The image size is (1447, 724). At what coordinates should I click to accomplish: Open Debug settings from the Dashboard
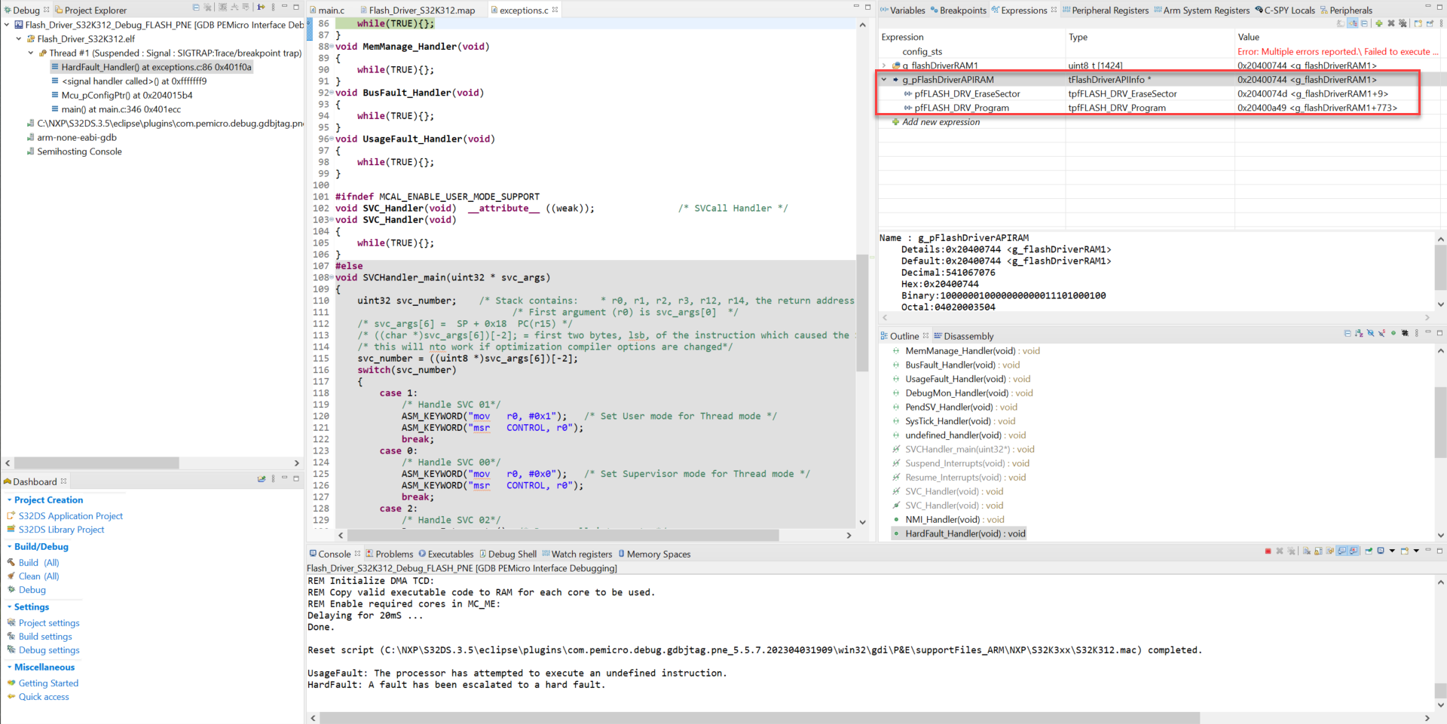[50, 650]
